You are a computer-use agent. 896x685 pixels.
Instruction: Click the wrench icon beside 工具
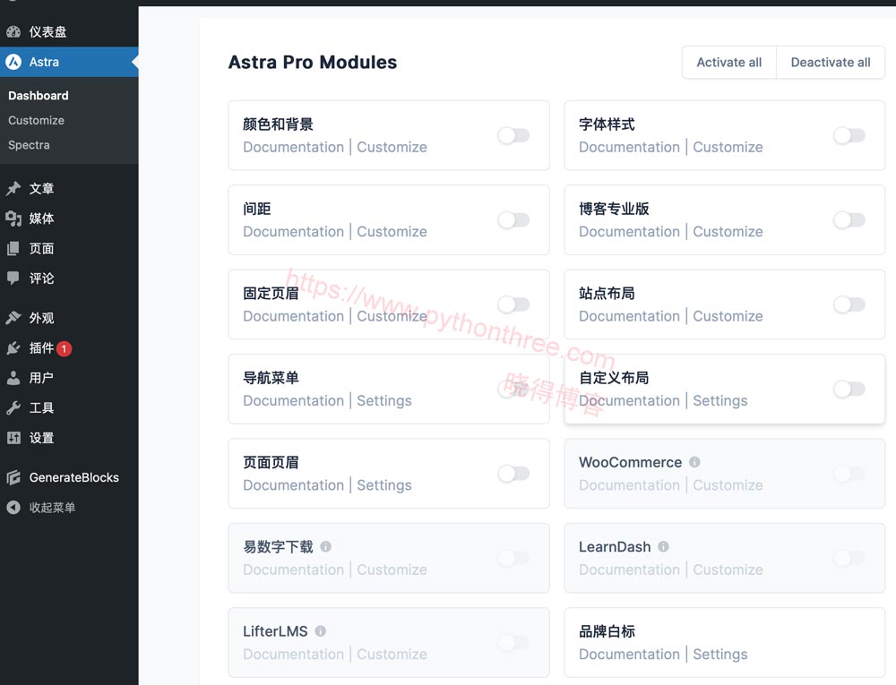(13, 407)
